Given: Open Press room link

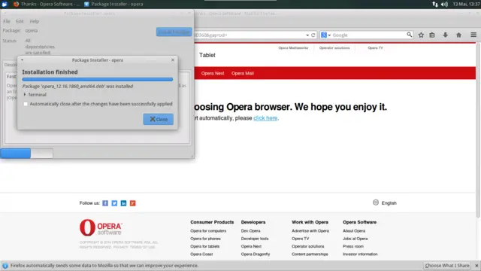Looking at the screenshot, I should (353, 246).
